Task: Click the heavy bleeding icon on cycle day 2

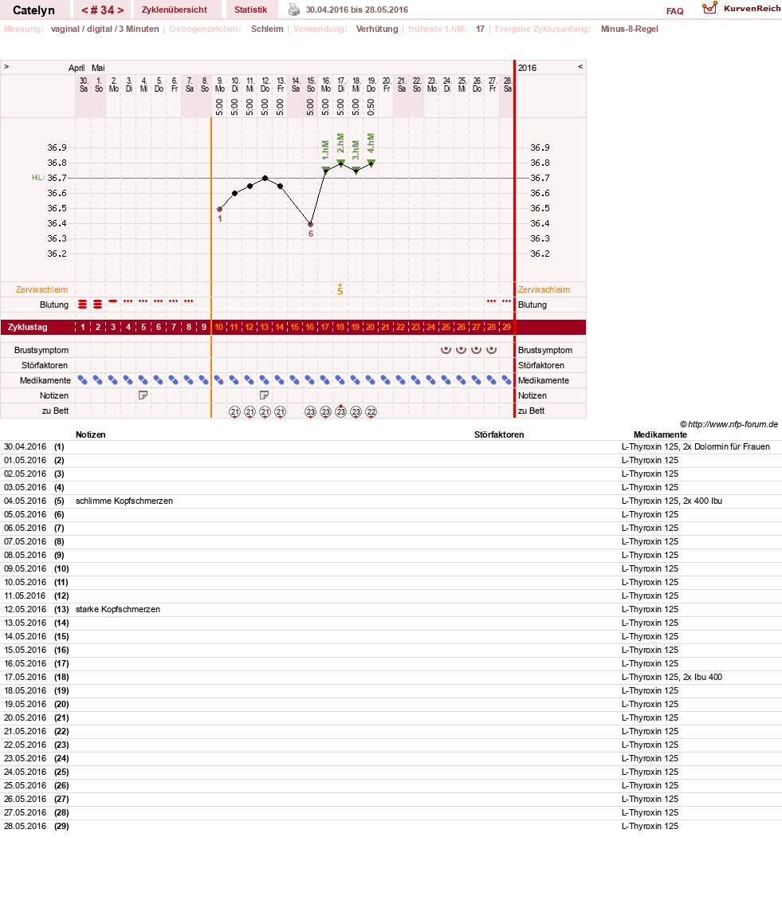Action: click(x=98, y=305)
